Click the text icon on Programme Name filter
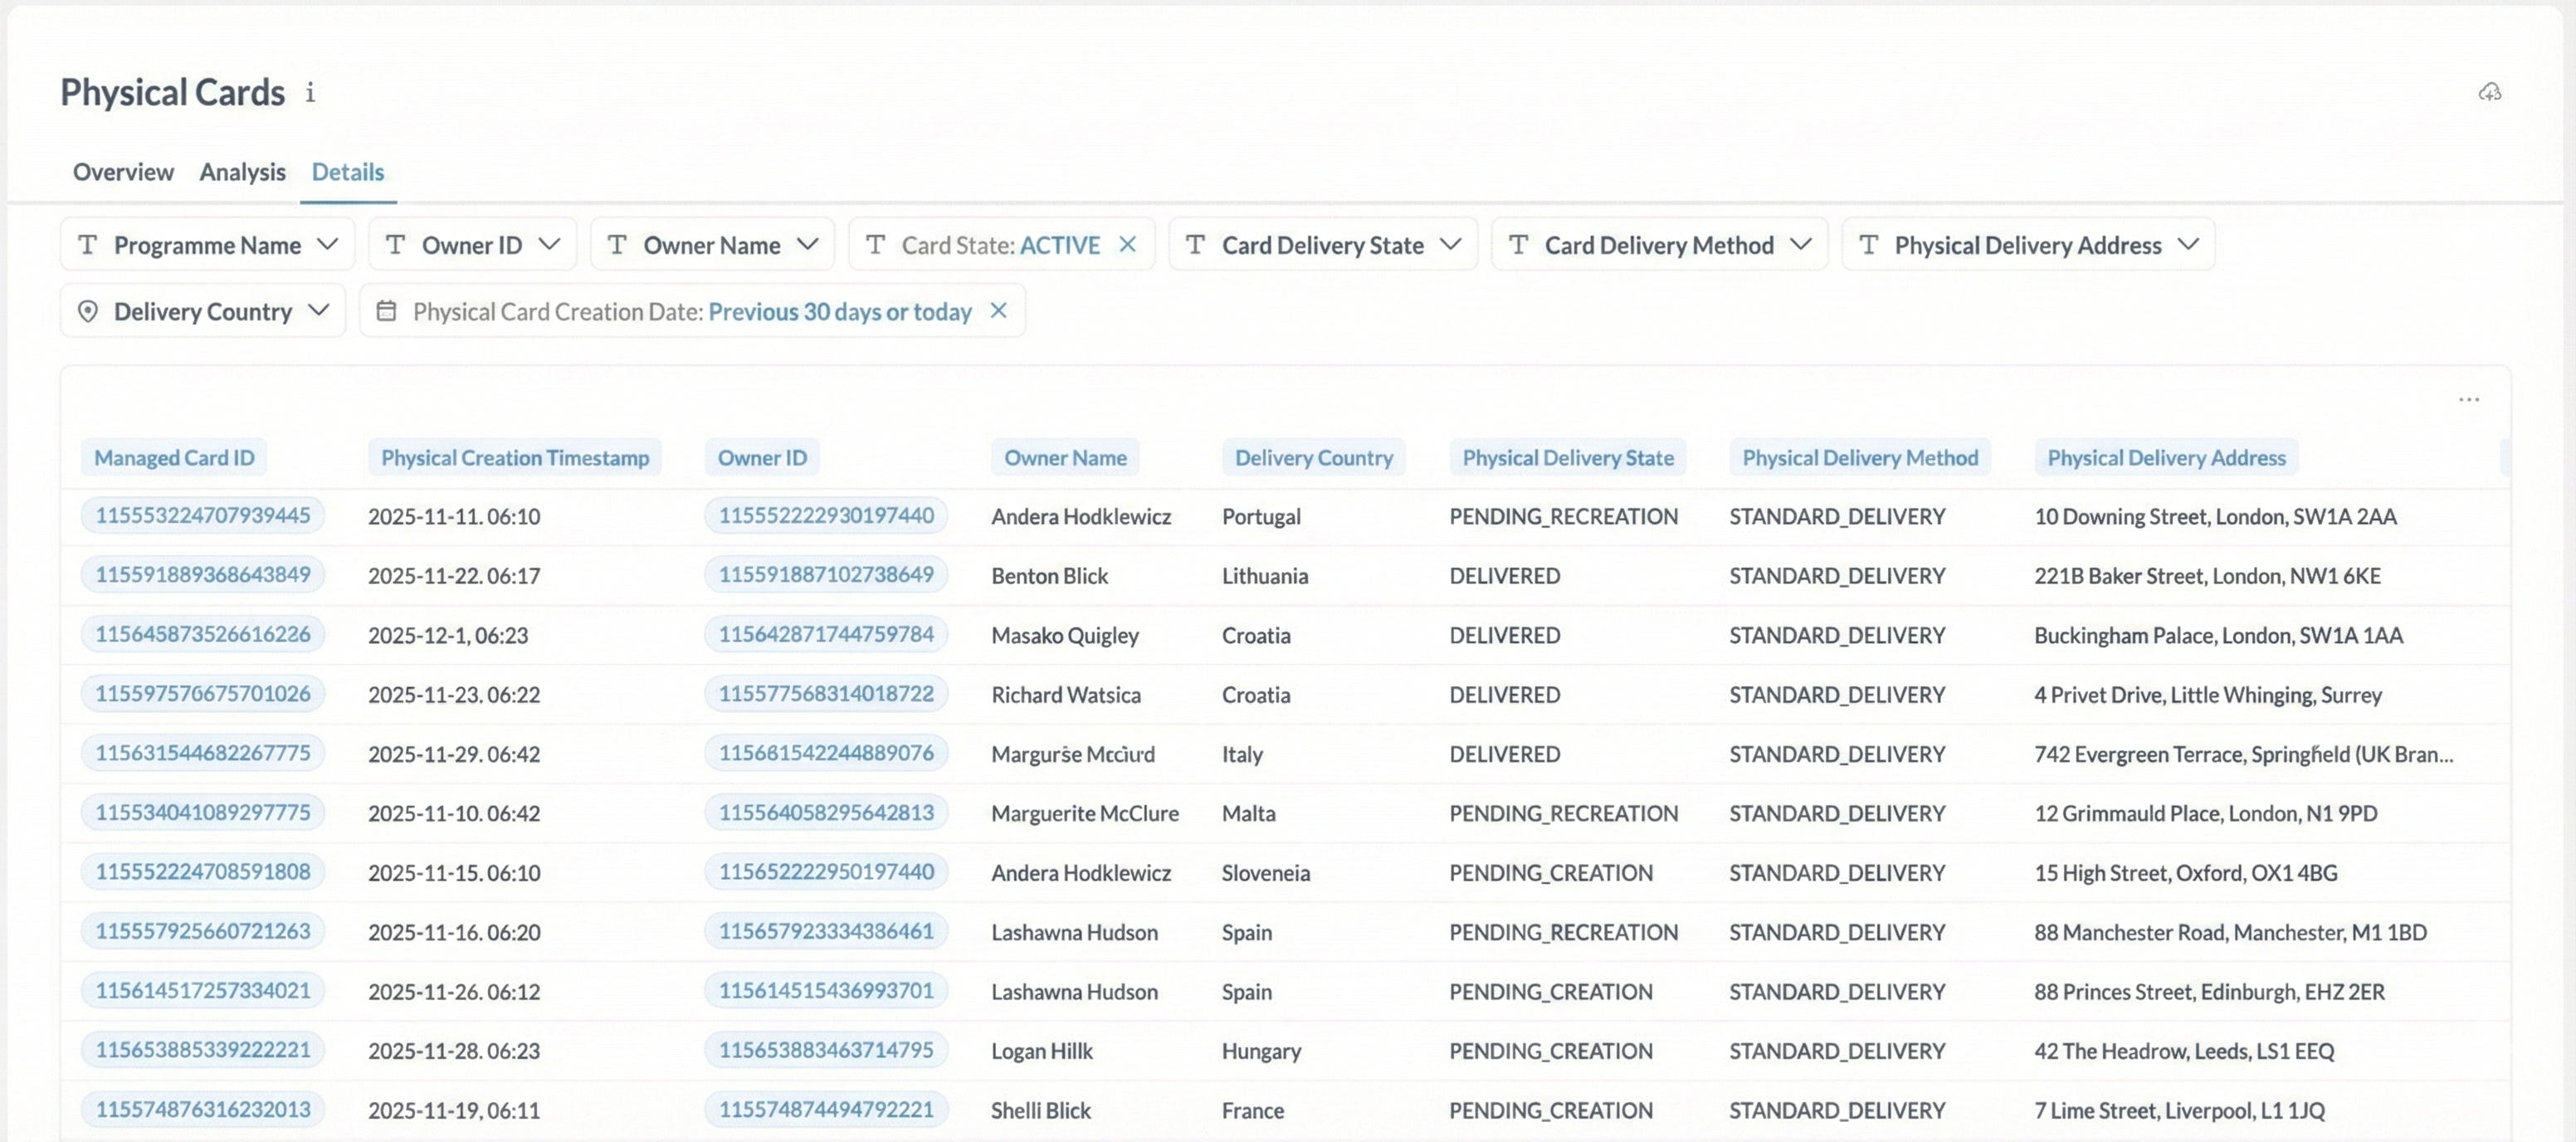The height and width of the screenshot is (1142, 2576). (x=88, y=245)
